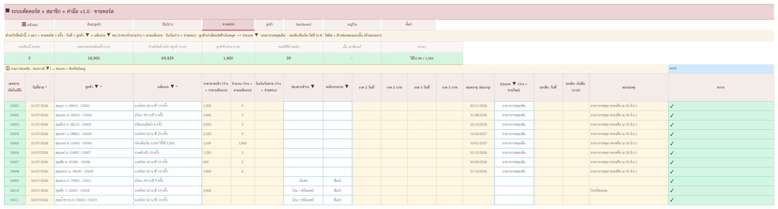
Task: Select the expiry date 15/02/2027
Action: point(478,134)
